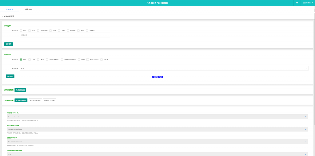Enable the 越南 language checkbox
This screenshot has height=156, width=315.
coord(79,60)
